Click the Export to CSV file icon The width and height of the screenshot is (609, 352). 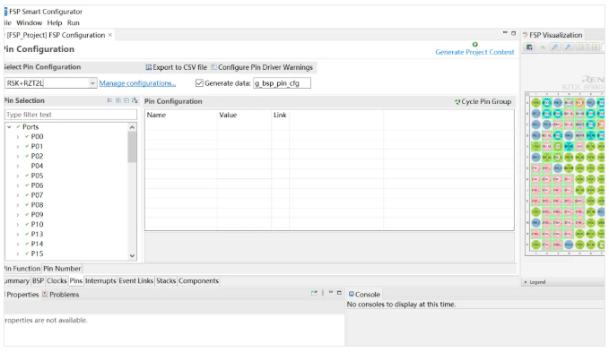148,67
